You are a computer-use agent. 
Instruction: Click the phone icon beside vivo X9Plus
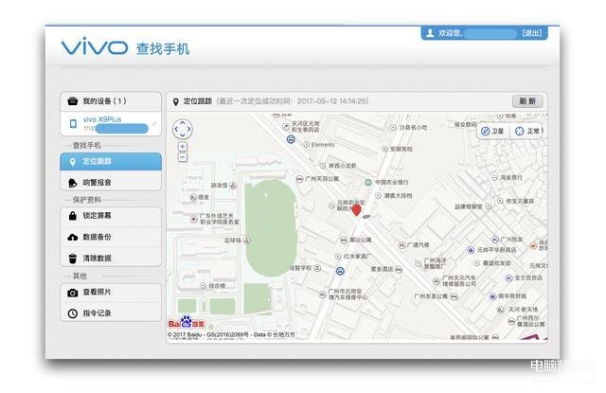pyautogui.click(x=73, y=123)
